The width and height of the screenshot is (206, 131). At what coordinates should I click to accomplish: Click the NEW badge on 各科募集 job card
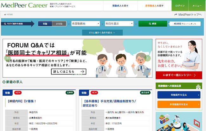click(x=94, y=93)
